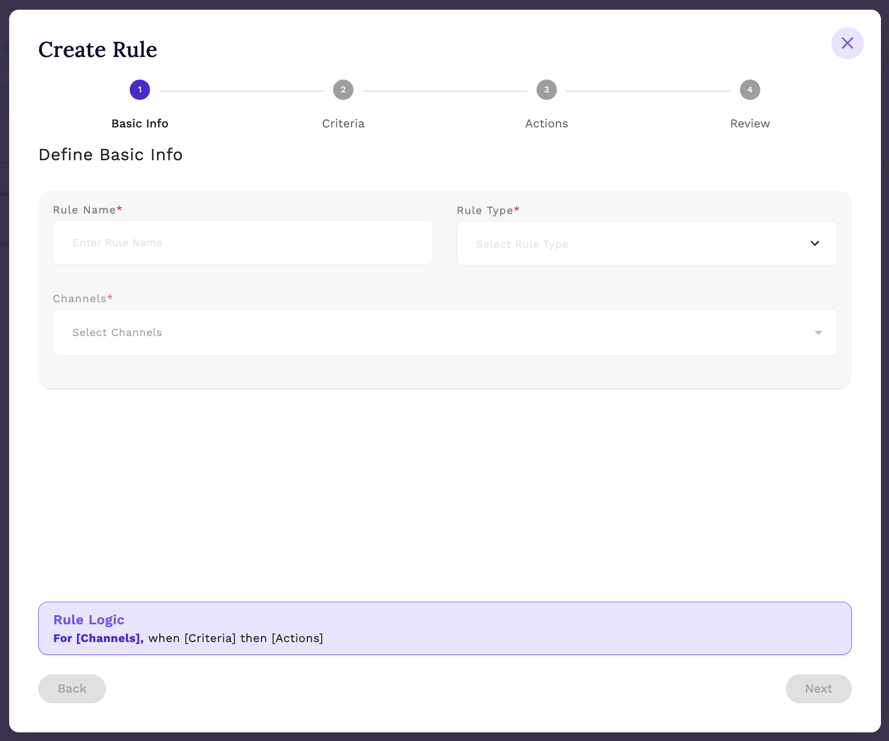The width and height of the screenshot is (889, 741).
Task: Click the Channels label
Action: click(82, 298)
